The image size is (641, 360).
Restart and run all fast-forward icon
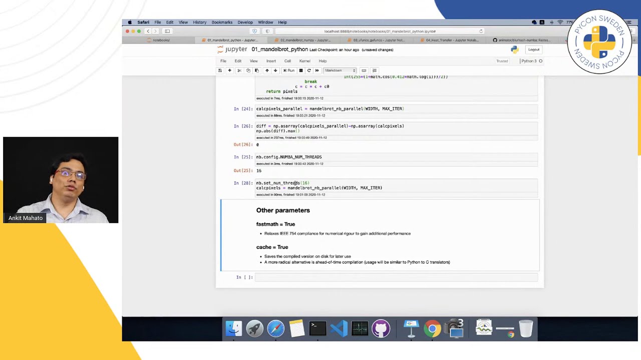point(316,70)
